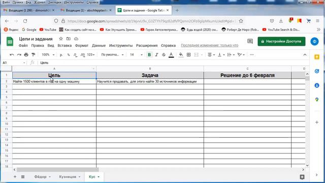Open the Данные menu
Screen dimensions: 325x183
[x=99, y=45]
